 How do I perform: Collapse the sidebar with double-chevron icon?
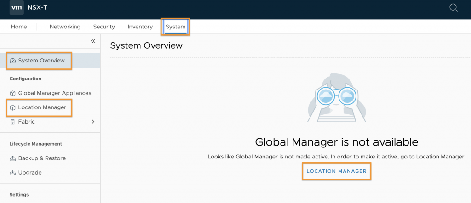click(x=93, y=41)
